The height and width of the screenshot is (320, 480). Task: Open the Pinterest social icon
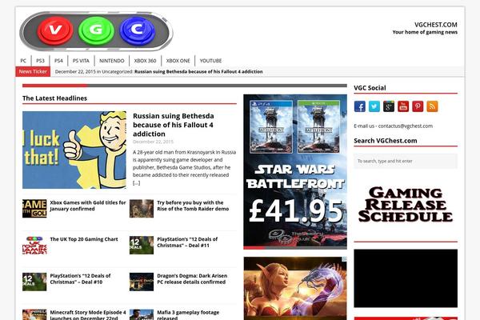(418, 106)
